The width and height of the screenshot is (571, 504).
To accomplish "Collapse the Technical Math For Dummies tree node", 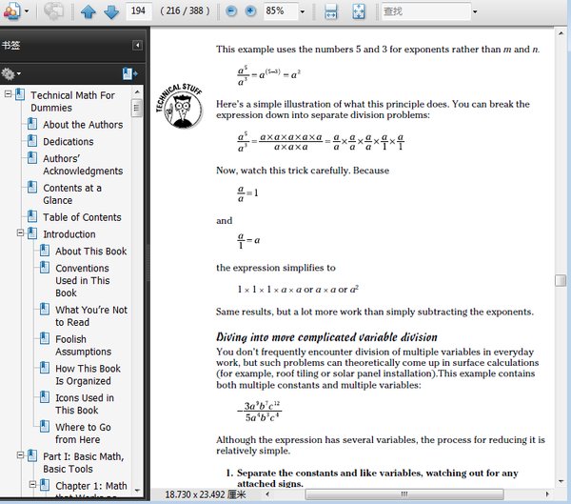I will [x=8, y=94].
